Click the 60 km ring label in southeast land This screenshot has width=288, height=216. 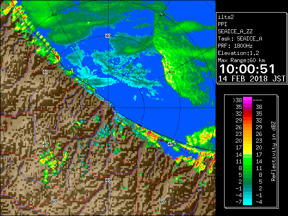tap(162, 201)
